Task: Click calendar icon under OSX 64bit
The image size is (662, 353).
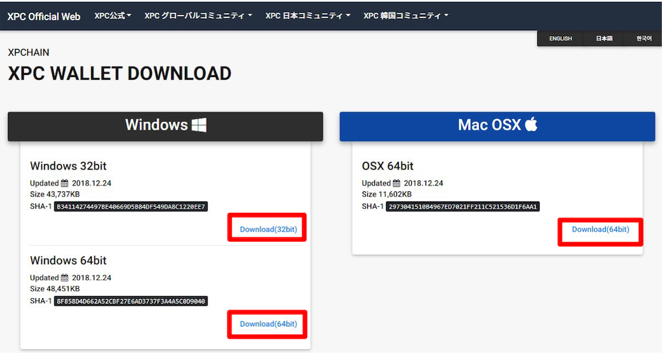Action: (x=396, y=183)
